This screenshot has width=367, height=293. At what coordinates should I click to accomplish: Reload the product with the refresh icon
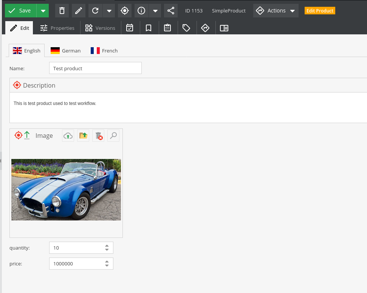tap(95, 11)
